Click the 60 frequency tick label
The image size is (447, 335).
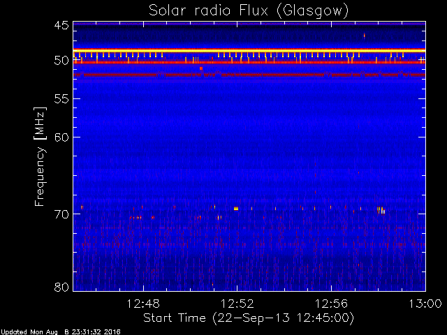(61, 137)
